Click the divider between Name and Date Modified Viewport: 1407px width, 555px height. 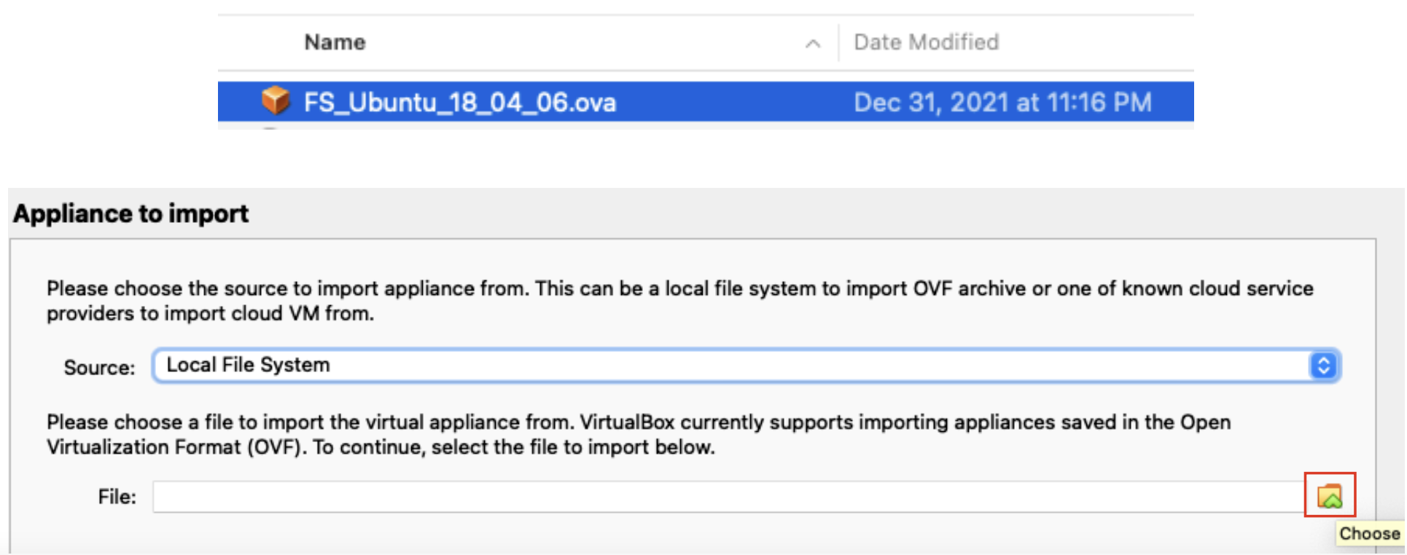[x=838, y=42]
